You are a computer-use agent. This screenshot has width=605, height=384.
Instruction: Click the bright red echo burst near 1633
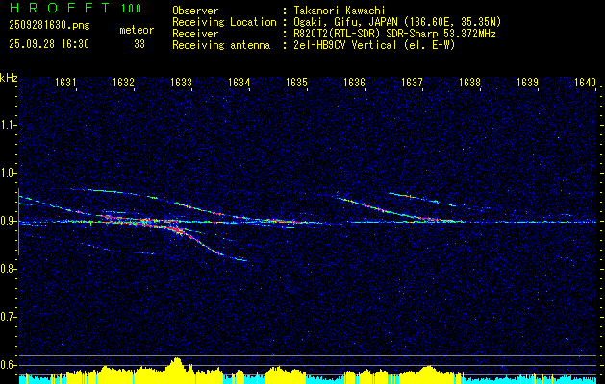point(174,229)
